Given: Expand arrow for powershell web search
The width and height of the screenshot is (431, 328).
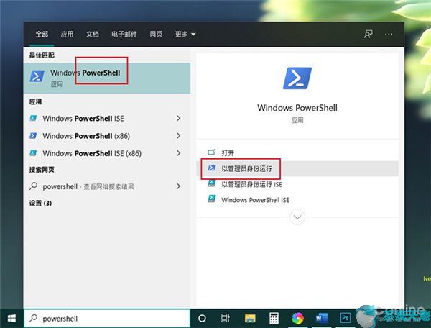Looking at the screenshot, I should 179,186.
